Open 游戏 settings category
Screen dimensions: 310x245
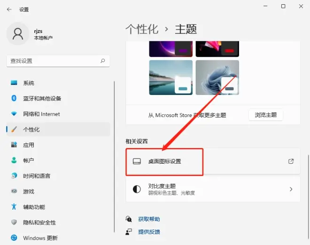58,191
